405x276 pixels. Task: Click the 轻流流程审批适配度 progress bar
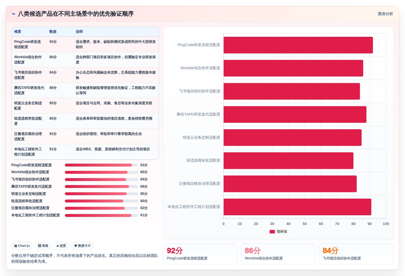(x=101, y=201)
